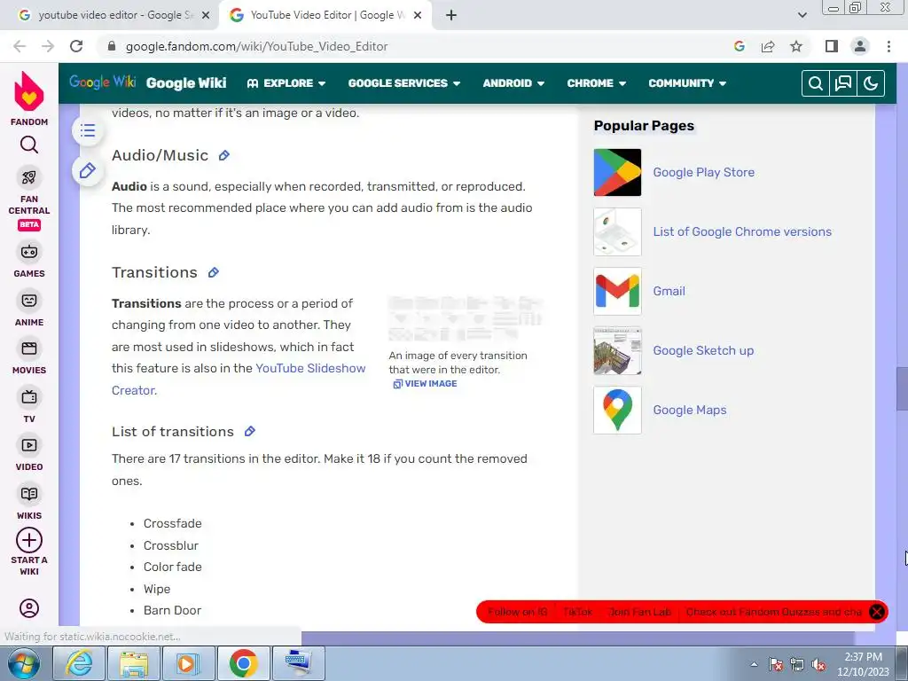Expand the Community dropdown menu
The image size is (908, 681).
coord(687,83)
